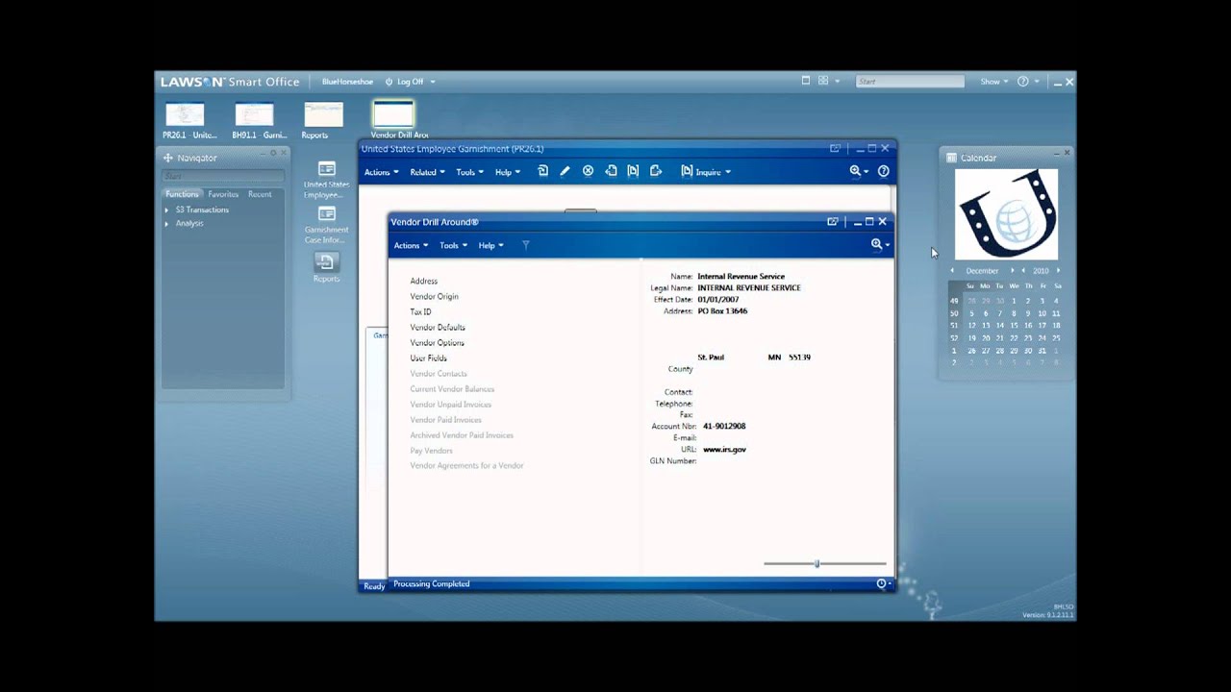Select the Functions tab in Navigator
Viewport: 1231px width, 692px height.
(x=182, y=194)
